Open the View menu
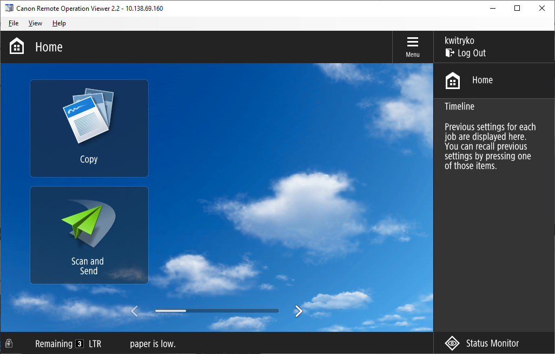The image size is (555, 354). tap(35, 23)
